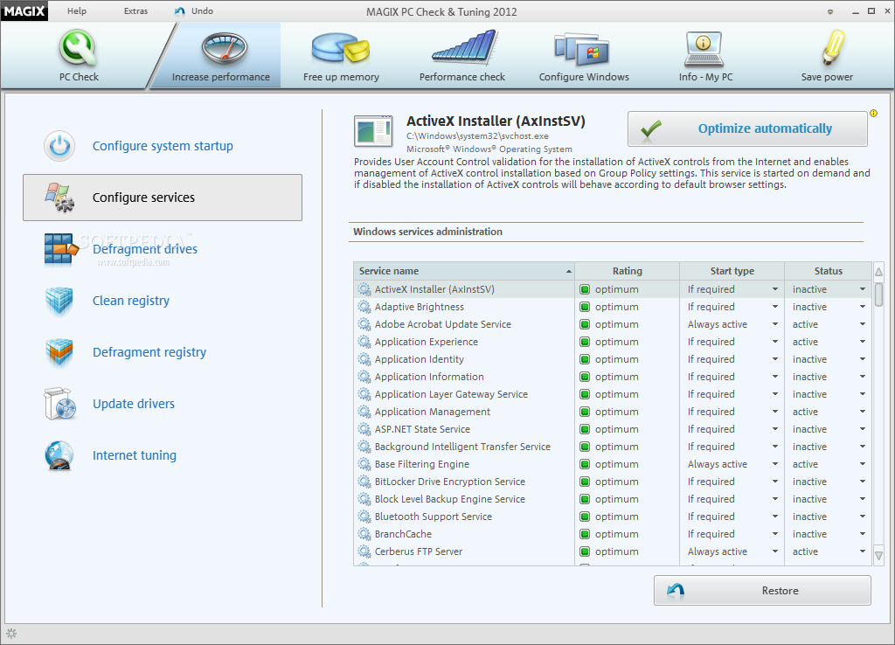Open the Configure system startup link
Viewport: 895px width, 645px height.
[163, 146]
